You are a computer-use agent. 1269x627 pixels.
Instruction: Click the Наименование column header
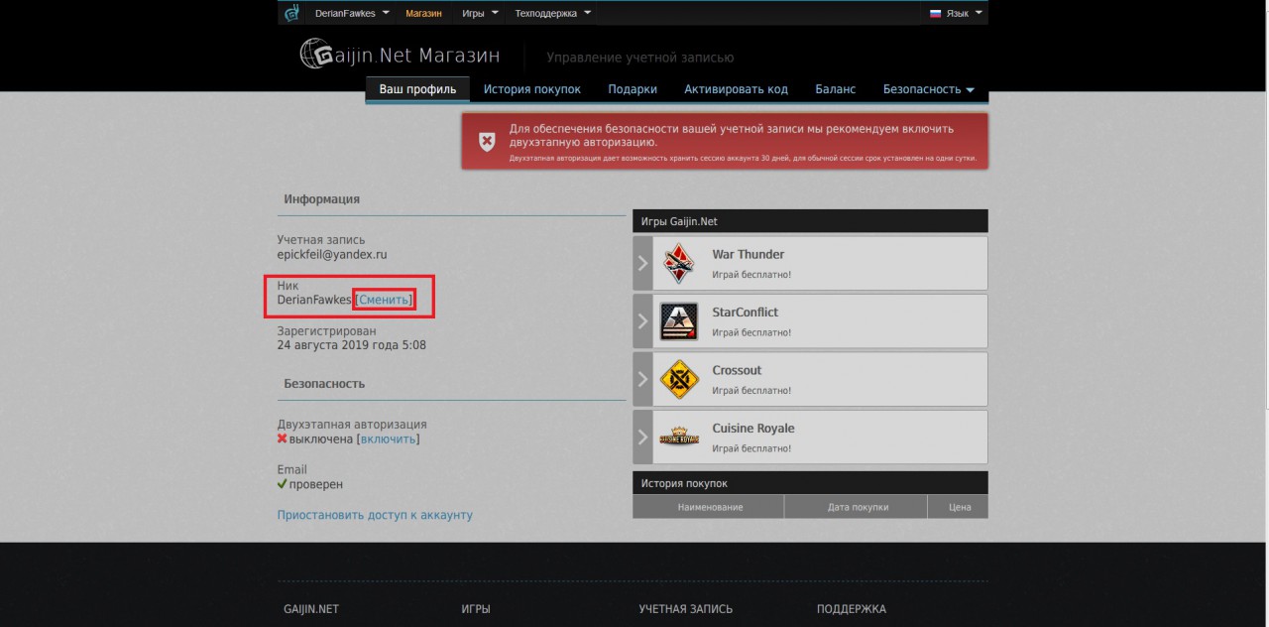tap(709, 507)
